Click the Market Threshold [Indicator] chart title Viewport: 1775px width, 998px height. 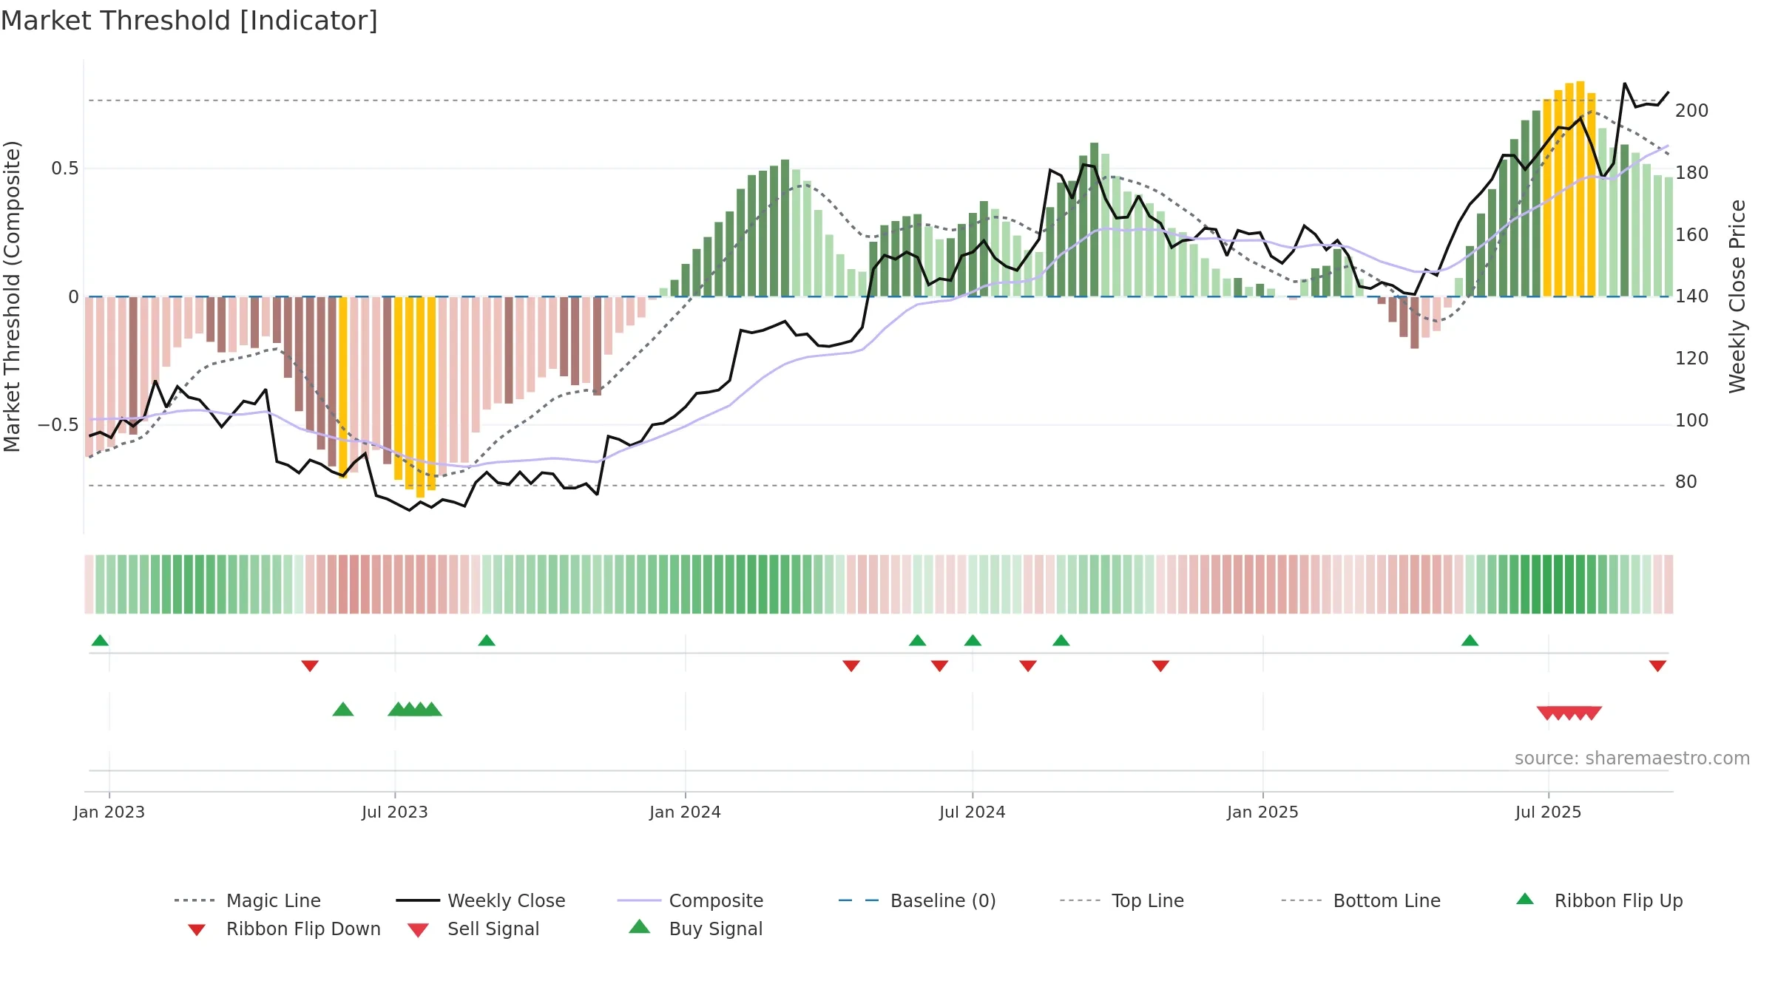point(189,21)
